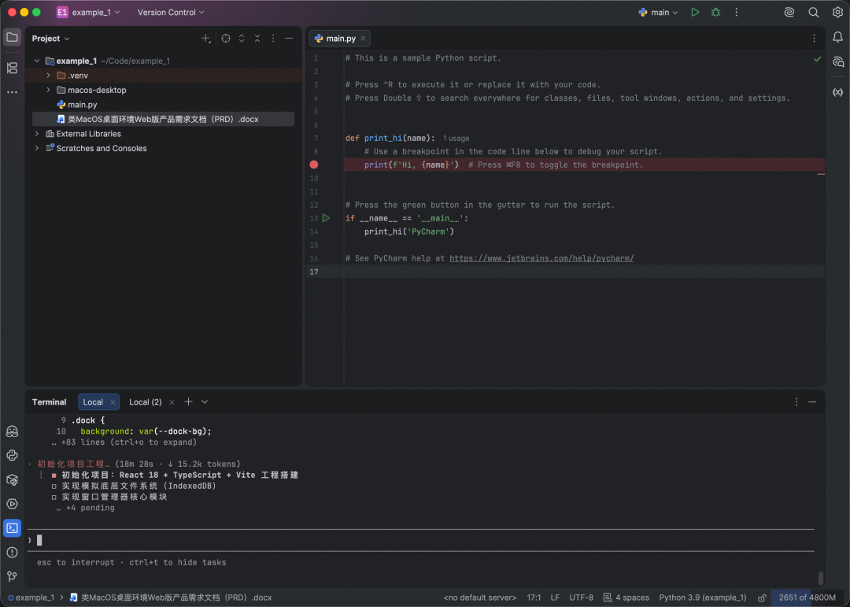Open the Python Packages tool window
The height and width of the screenshot is (607, 850).
click(12, 479)
